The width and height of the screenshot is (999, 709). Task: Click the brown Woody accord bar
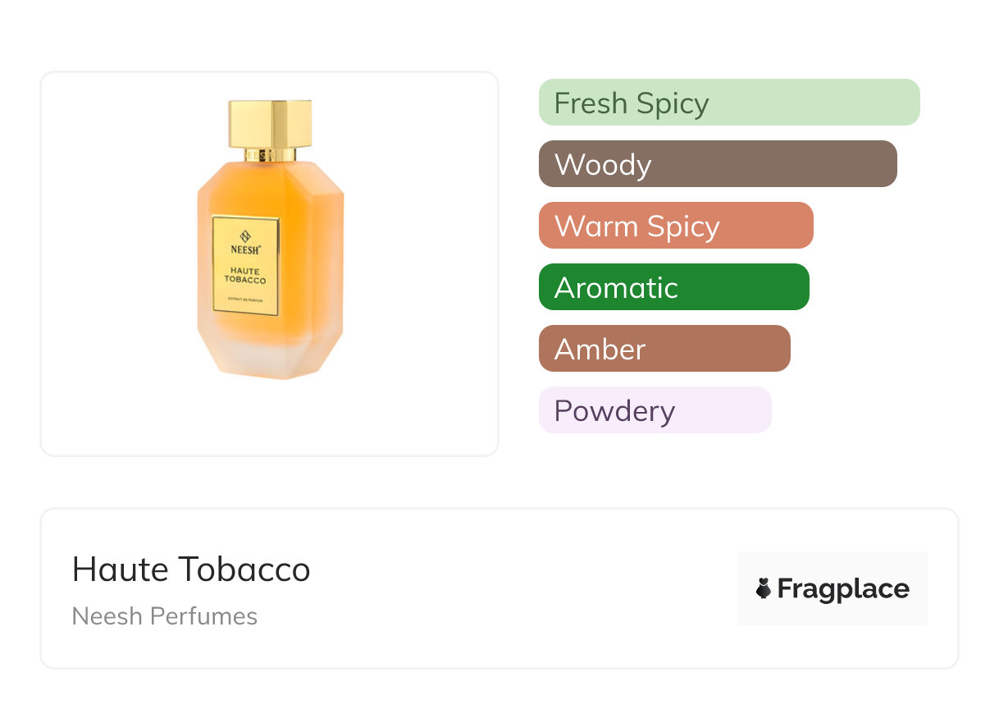(717, 164)
